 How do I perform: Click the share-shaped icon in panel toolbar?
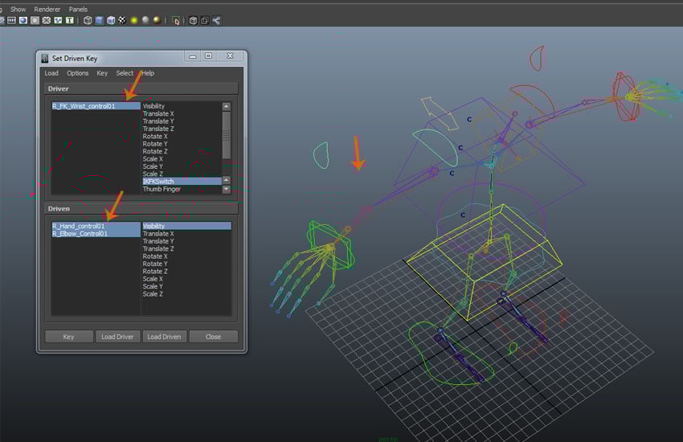(217, 20)
